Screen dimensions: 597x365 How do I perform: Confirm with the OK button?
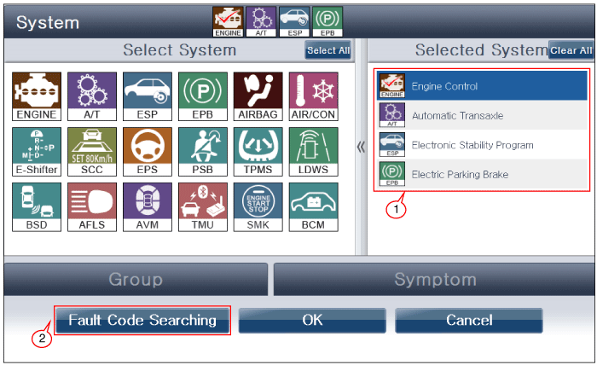(x=312, y=320)
